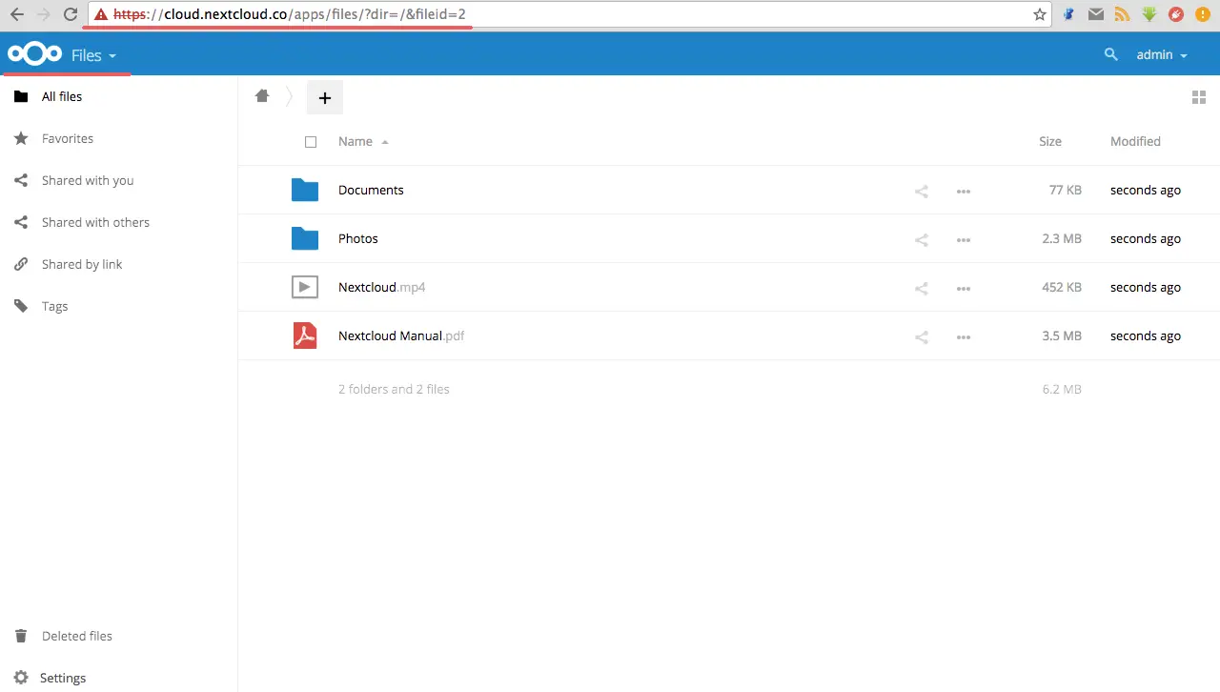Open more actions menu for Photos
Viewport: 1220px width, 692px height.
(x=964, y=240)
